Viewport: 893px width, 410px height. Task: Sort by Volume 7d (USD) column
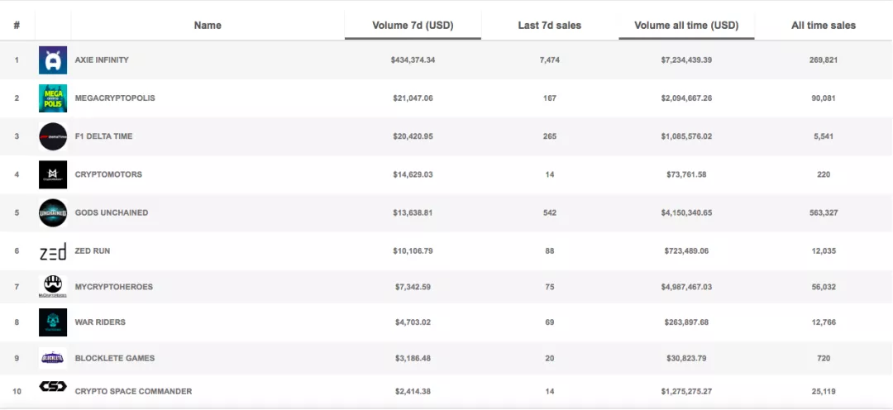pyautogui.click(x=413, y=26)
